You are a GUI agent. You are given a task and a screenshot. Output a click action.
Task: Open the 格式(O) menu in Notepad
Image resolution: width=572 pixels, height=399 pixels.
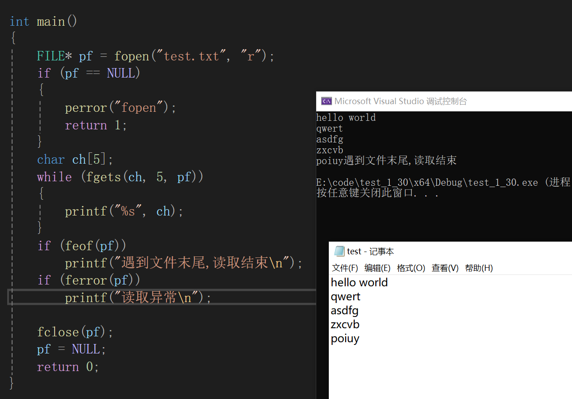[x=411, y=268]
